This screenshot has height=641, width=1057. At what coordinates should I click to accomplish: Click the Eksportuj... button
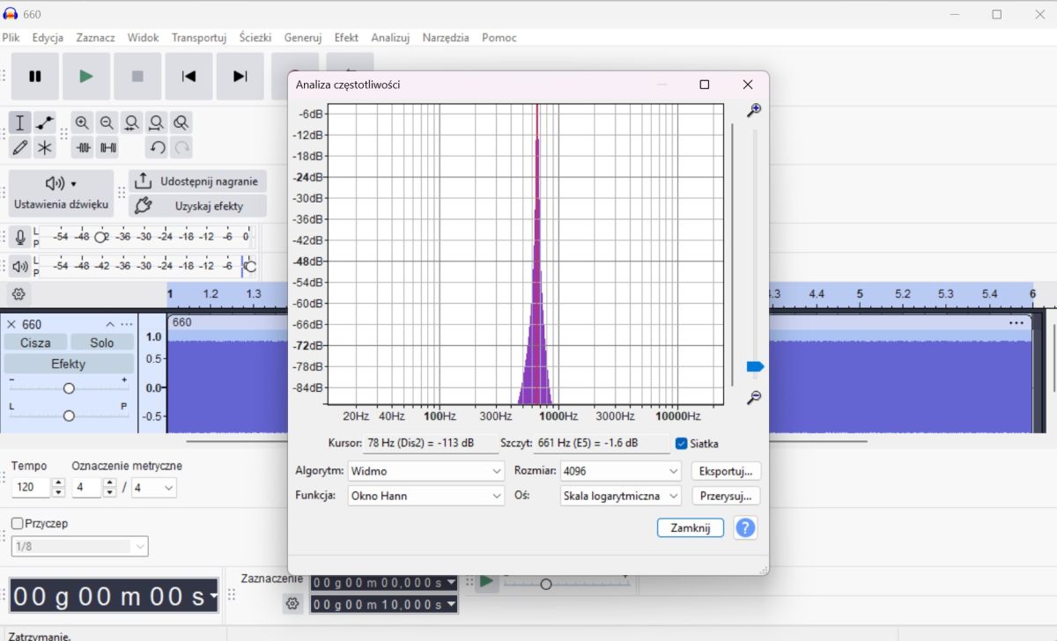(x=726, y=471)
